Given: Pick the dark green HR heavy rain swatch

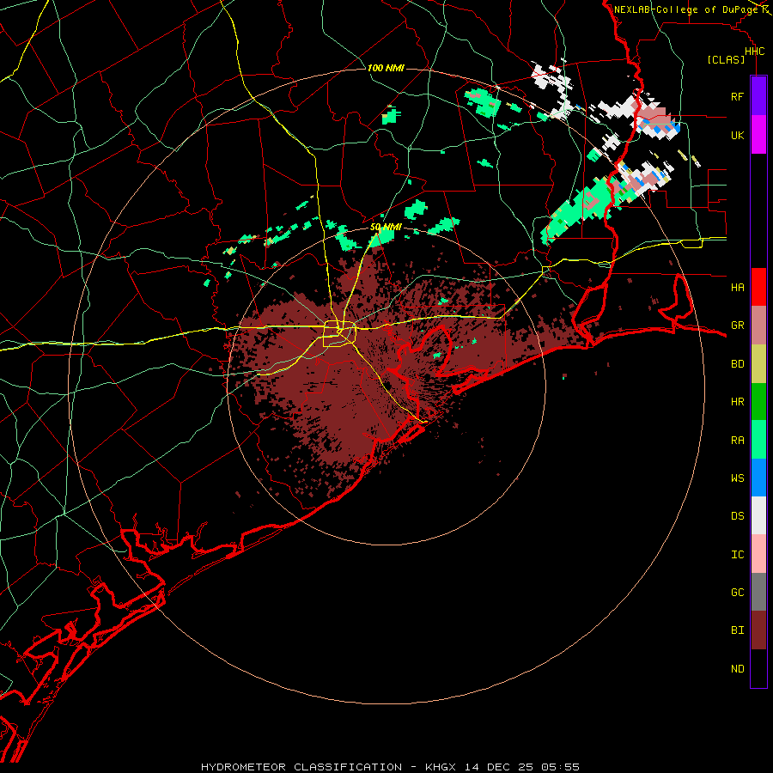Looking at the screenshot, I should tap(758, 402).
